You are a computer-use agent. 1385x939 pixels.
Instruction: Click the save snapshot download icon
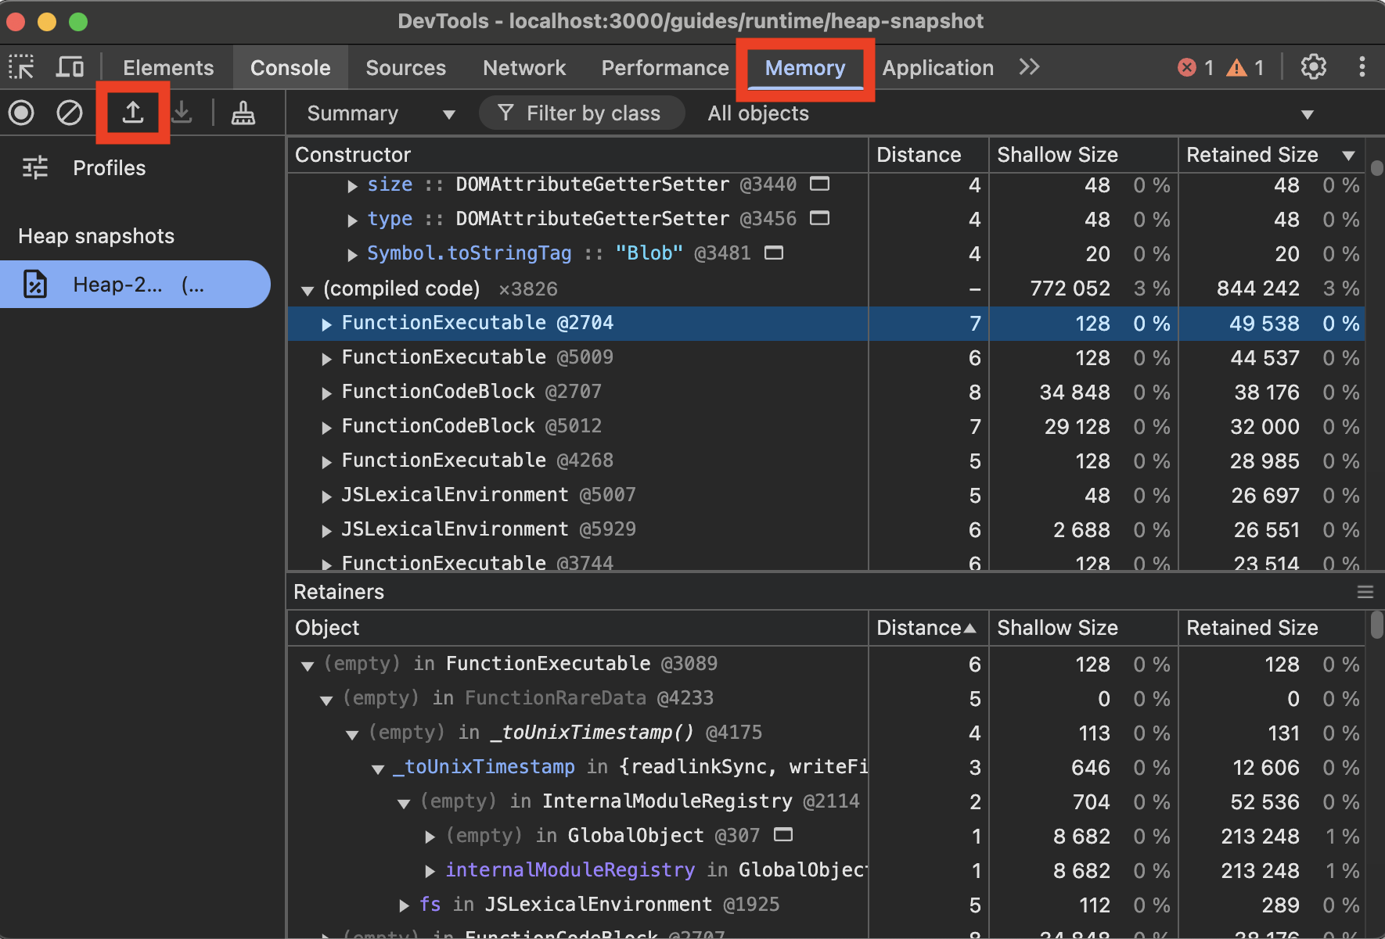182,113
